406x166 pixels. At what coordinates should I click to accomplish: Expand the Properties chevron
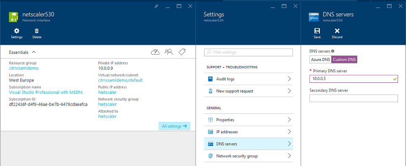289,120
